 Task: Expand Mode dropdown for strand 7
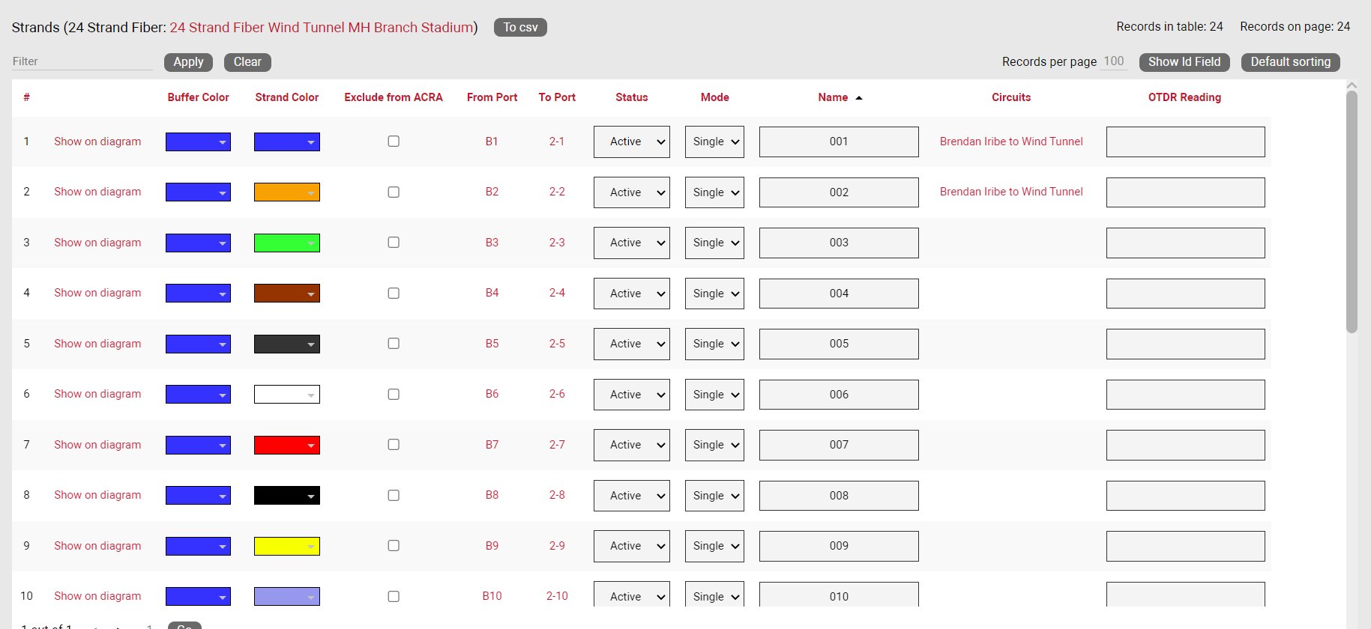(714, 445)
